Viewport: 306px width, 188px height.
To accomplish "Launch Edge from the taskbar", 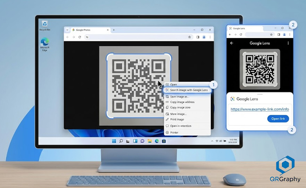I will click(157, 141).
